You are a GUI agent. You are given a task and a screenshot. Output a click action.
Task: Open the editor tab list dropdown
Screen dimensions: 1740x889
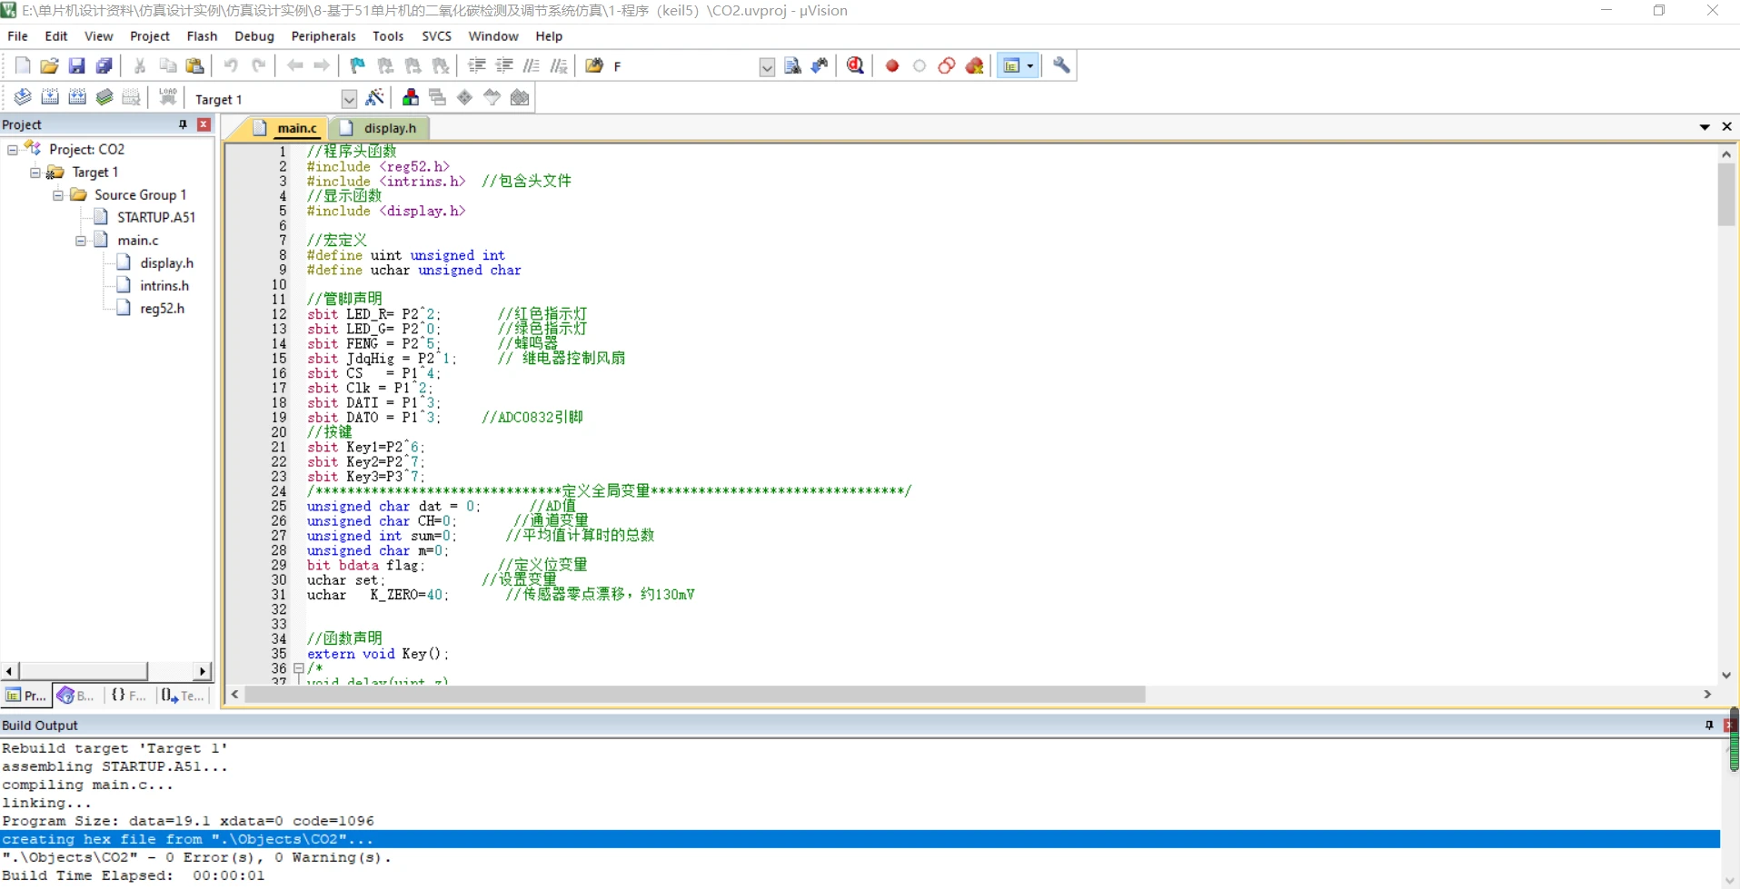tap(1705, 127)
